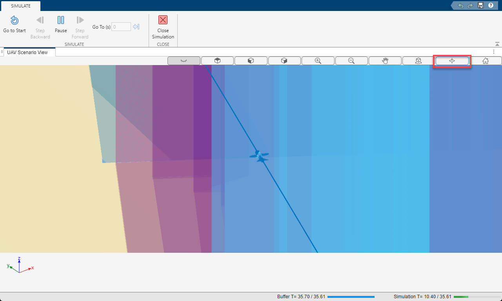Close Simulation using the red X icon
Screen dimensions: 502x301
click(x=163, y=20)
